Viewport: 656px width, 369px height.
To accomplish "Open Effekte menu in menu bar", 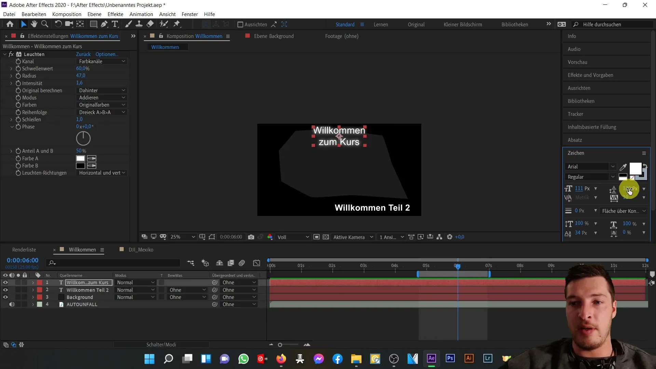I will click(x=116, y=14).
